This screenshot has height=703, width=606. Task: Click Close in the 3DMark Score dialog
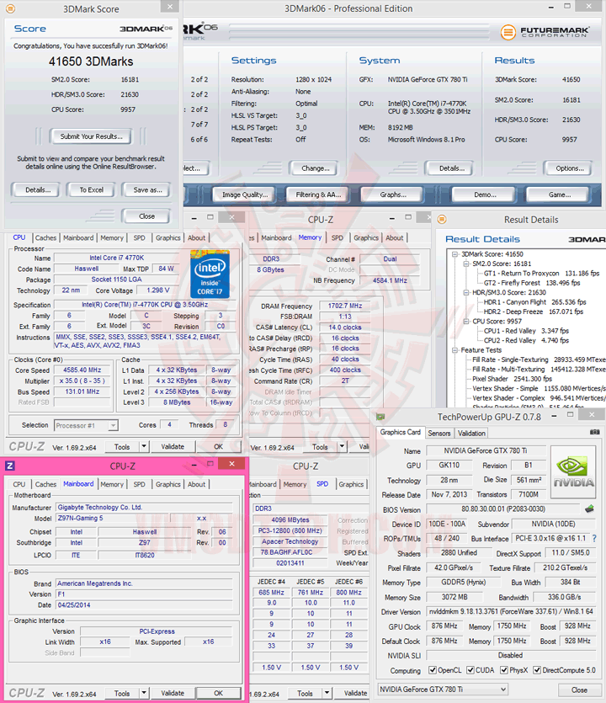[146, 216]
